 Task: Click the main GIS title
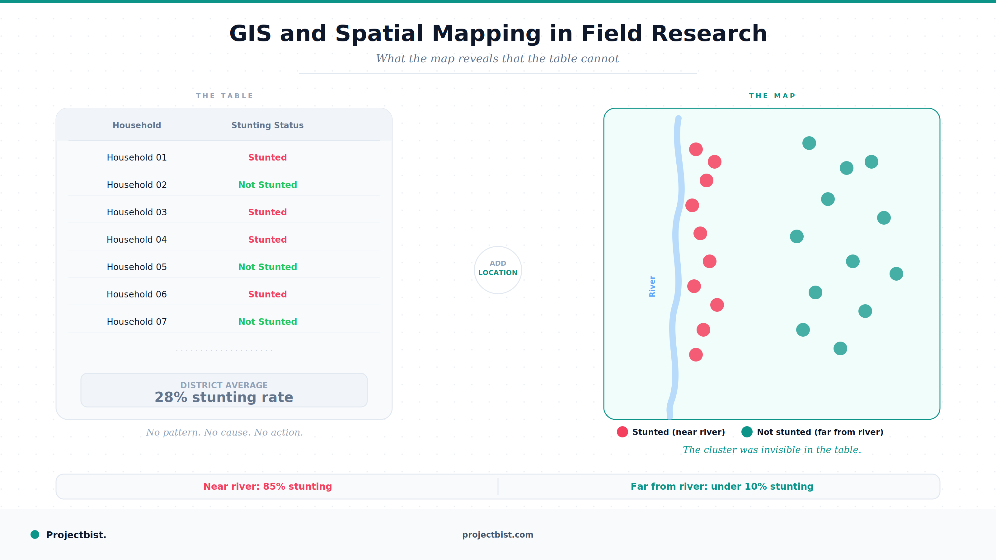[x=498, y=33]
